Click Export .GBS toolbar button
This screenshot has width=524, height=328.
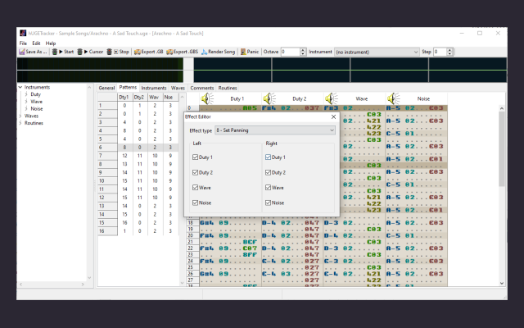[x=182, y=52]
